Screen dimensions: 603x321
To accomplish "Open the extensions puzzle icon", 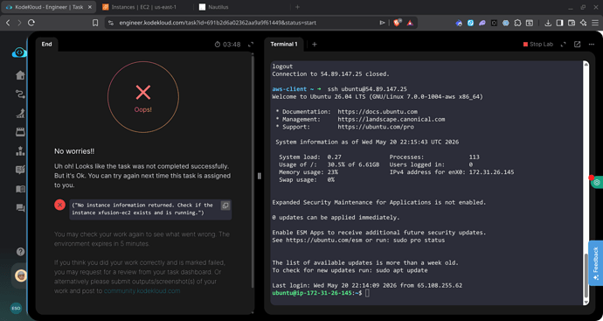I will 517,23.
